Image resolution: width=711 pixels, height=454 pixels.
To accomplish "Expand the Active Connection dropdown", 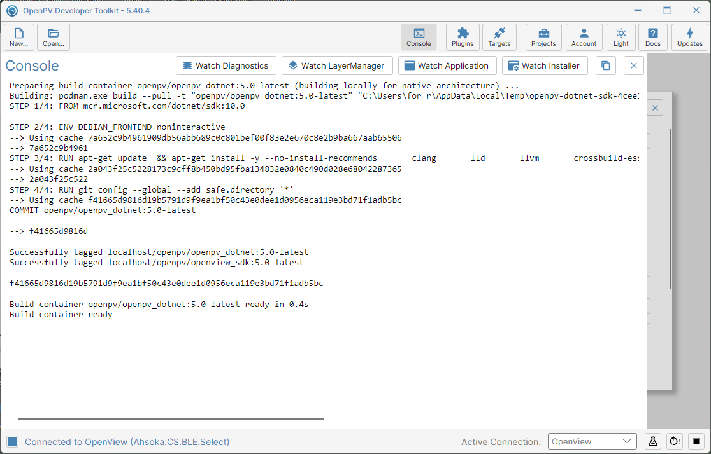I will coord(592,441).
